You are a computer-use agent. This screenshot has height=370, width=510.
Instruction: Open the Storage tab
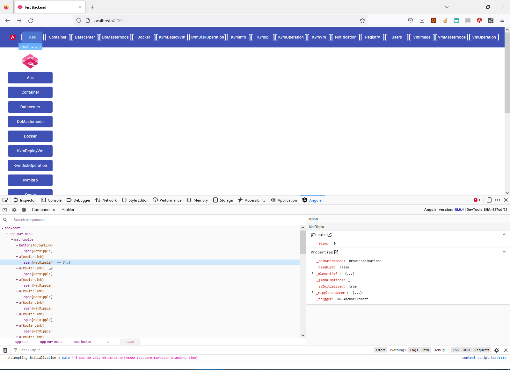(x=223, y=200)
